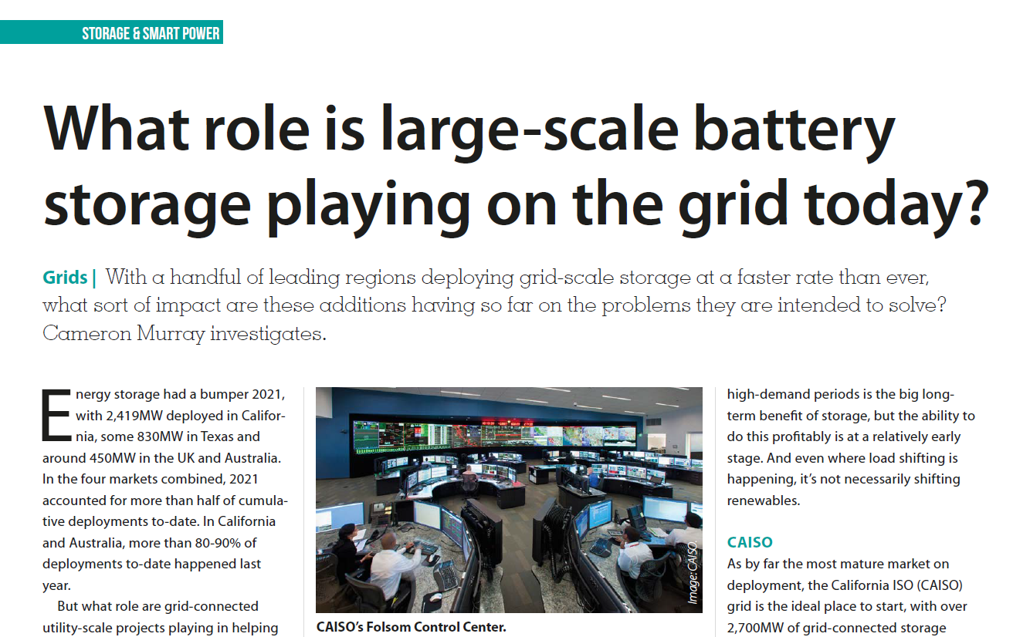Click the paragraph starting 'But what role'
This screenshot has width=1030, height=637.
[x=161, y=617]
